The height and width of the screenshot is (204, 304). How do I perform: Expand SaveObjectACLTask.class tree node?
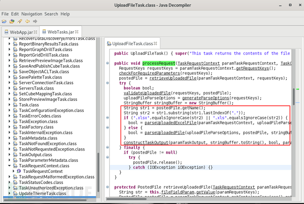click(x=9, y=72)
